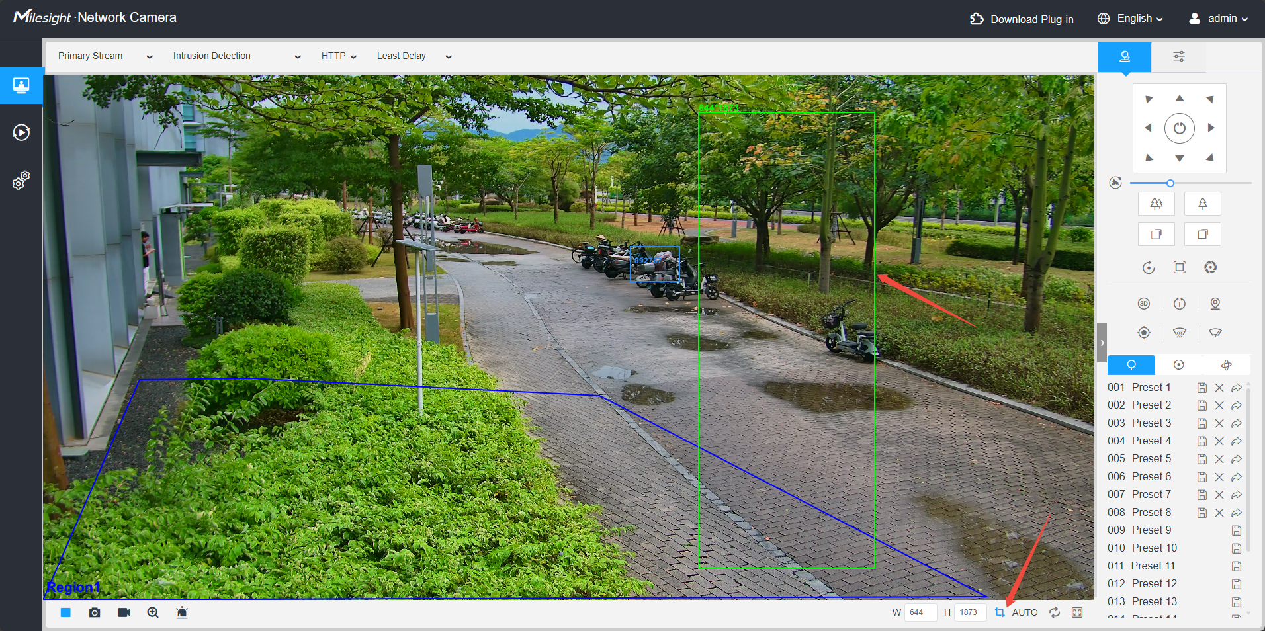
Task: Click the H height input field
Action: (971, 612)
